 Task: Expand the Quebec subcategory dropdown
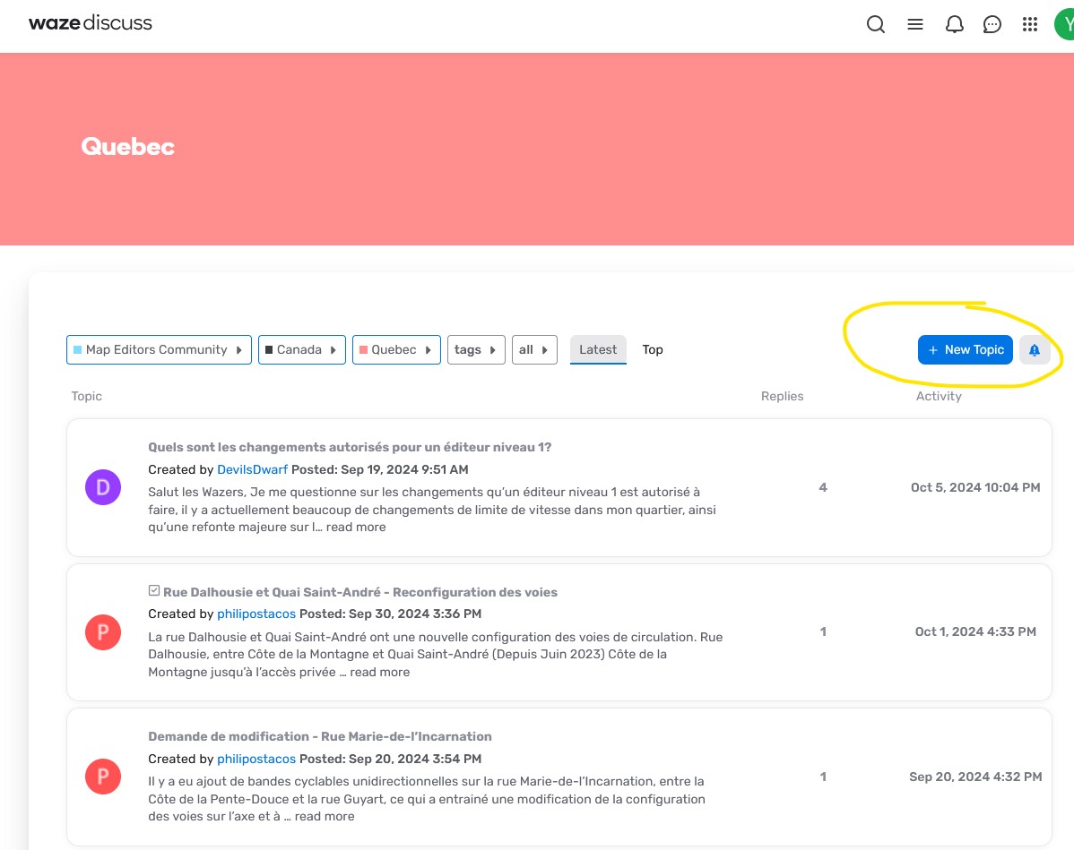[x=396, y=350]
